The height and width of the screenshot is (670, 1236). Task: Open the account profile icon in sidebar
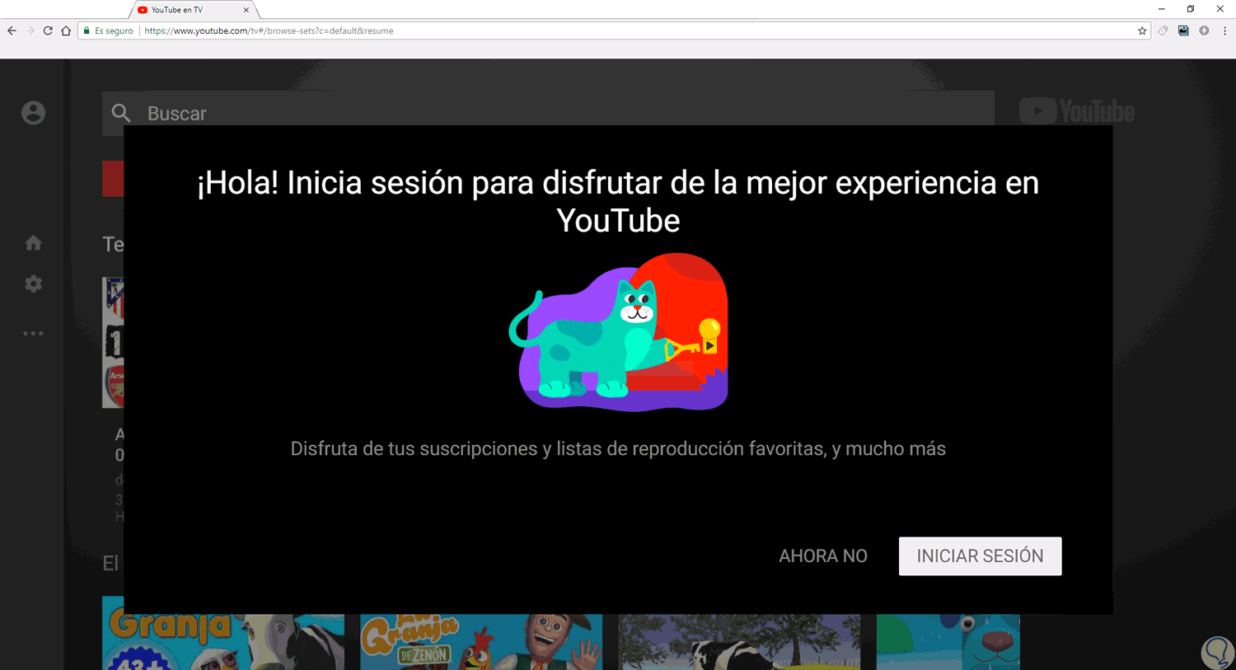click(x=33, y=113)
